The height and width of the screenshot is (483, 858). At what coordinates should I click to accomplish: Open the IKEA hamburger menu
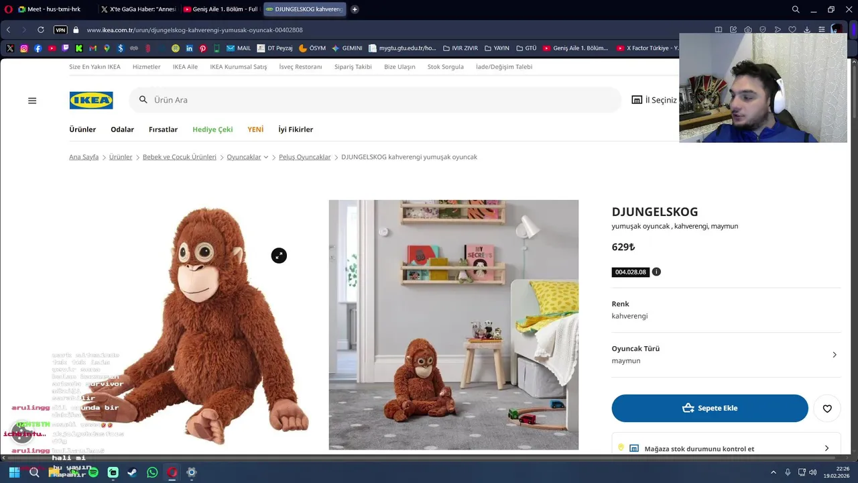[32, 101]
